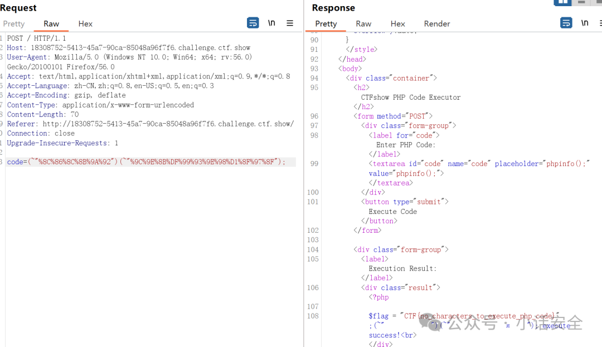Select the Raw tab in Request panel
602x347 pixels.
(x=51, y=24)
